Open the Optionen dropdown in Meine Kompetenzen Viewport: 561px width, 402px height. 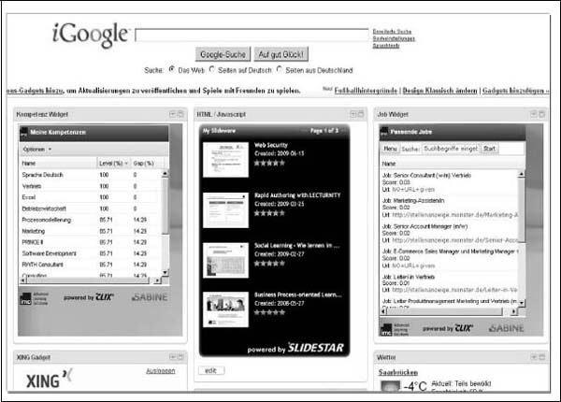[x=36, y=150]
